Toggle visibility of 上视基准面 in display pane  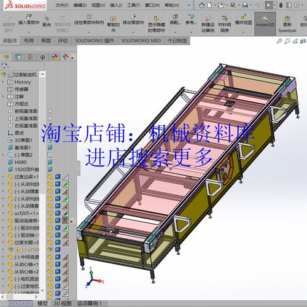tap(50, 119)
